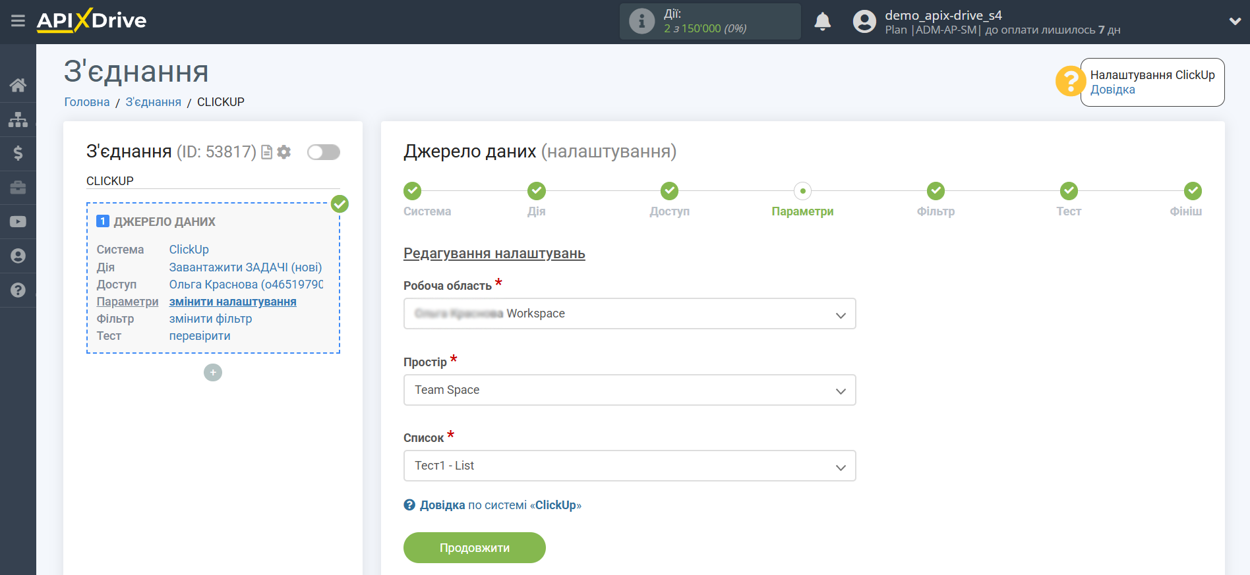Click the Редагування налаштувань heading

click(494, 254)
